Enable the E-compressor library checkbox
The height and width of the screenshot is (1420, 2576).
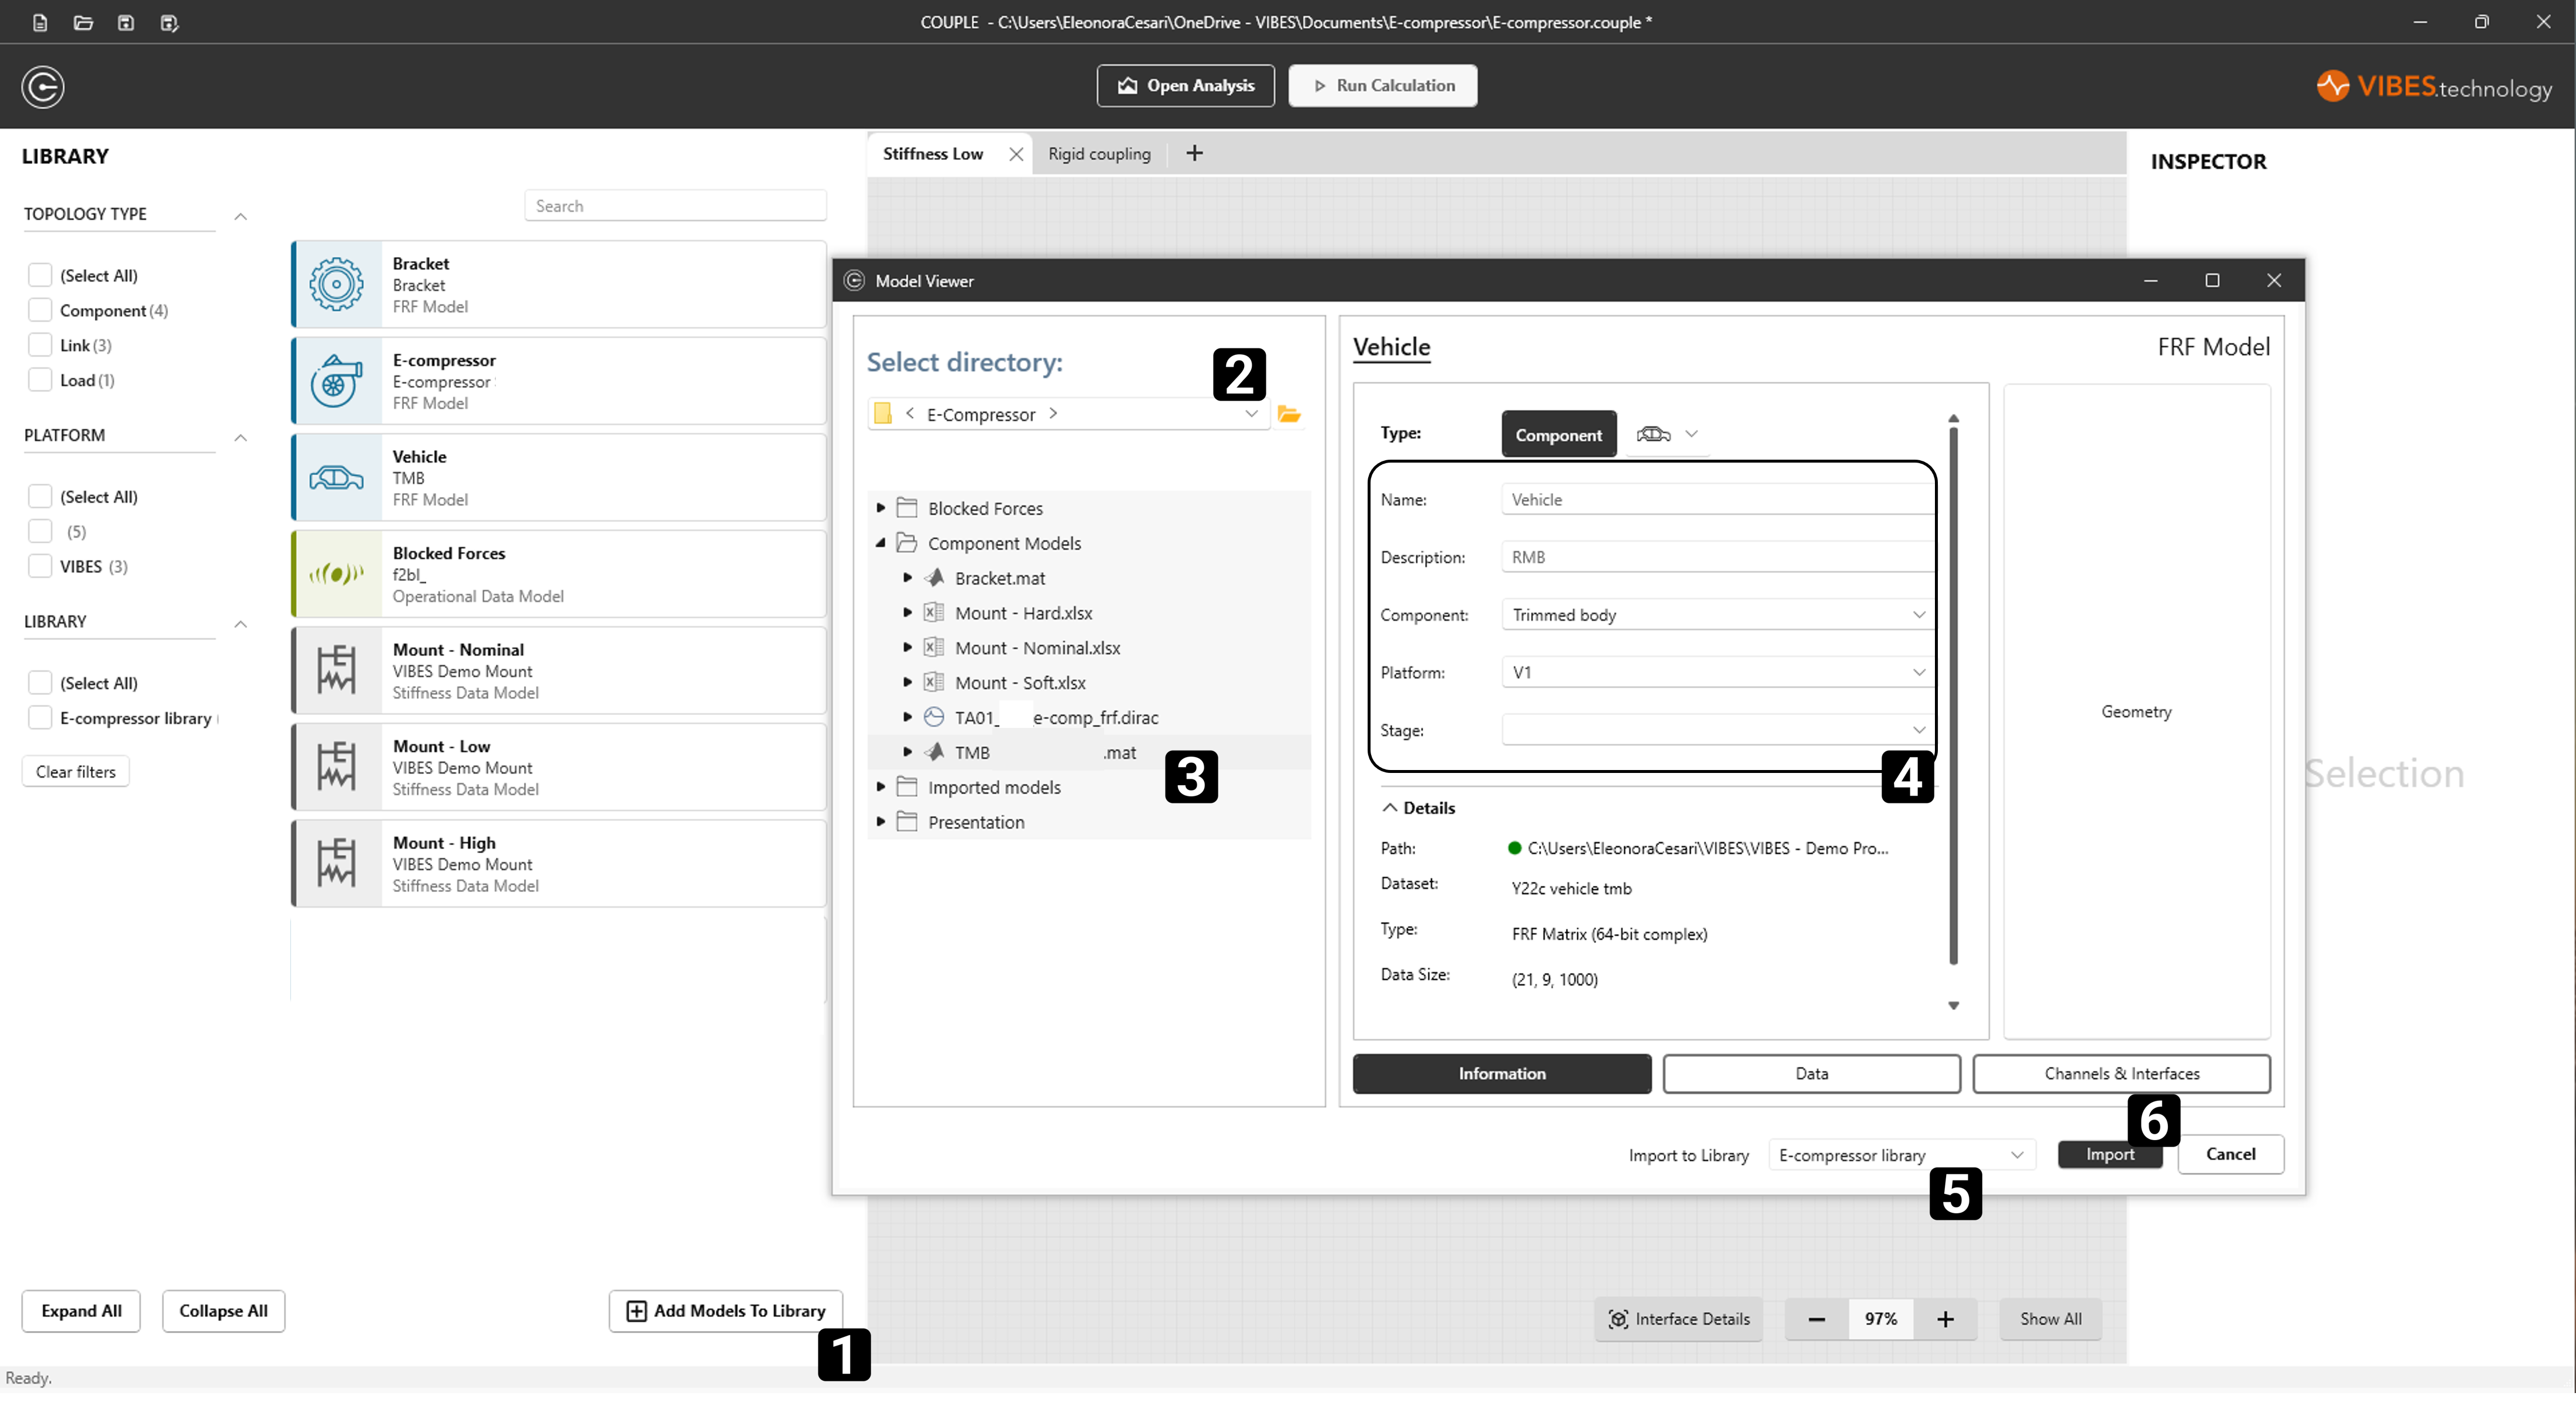[40, 718]
